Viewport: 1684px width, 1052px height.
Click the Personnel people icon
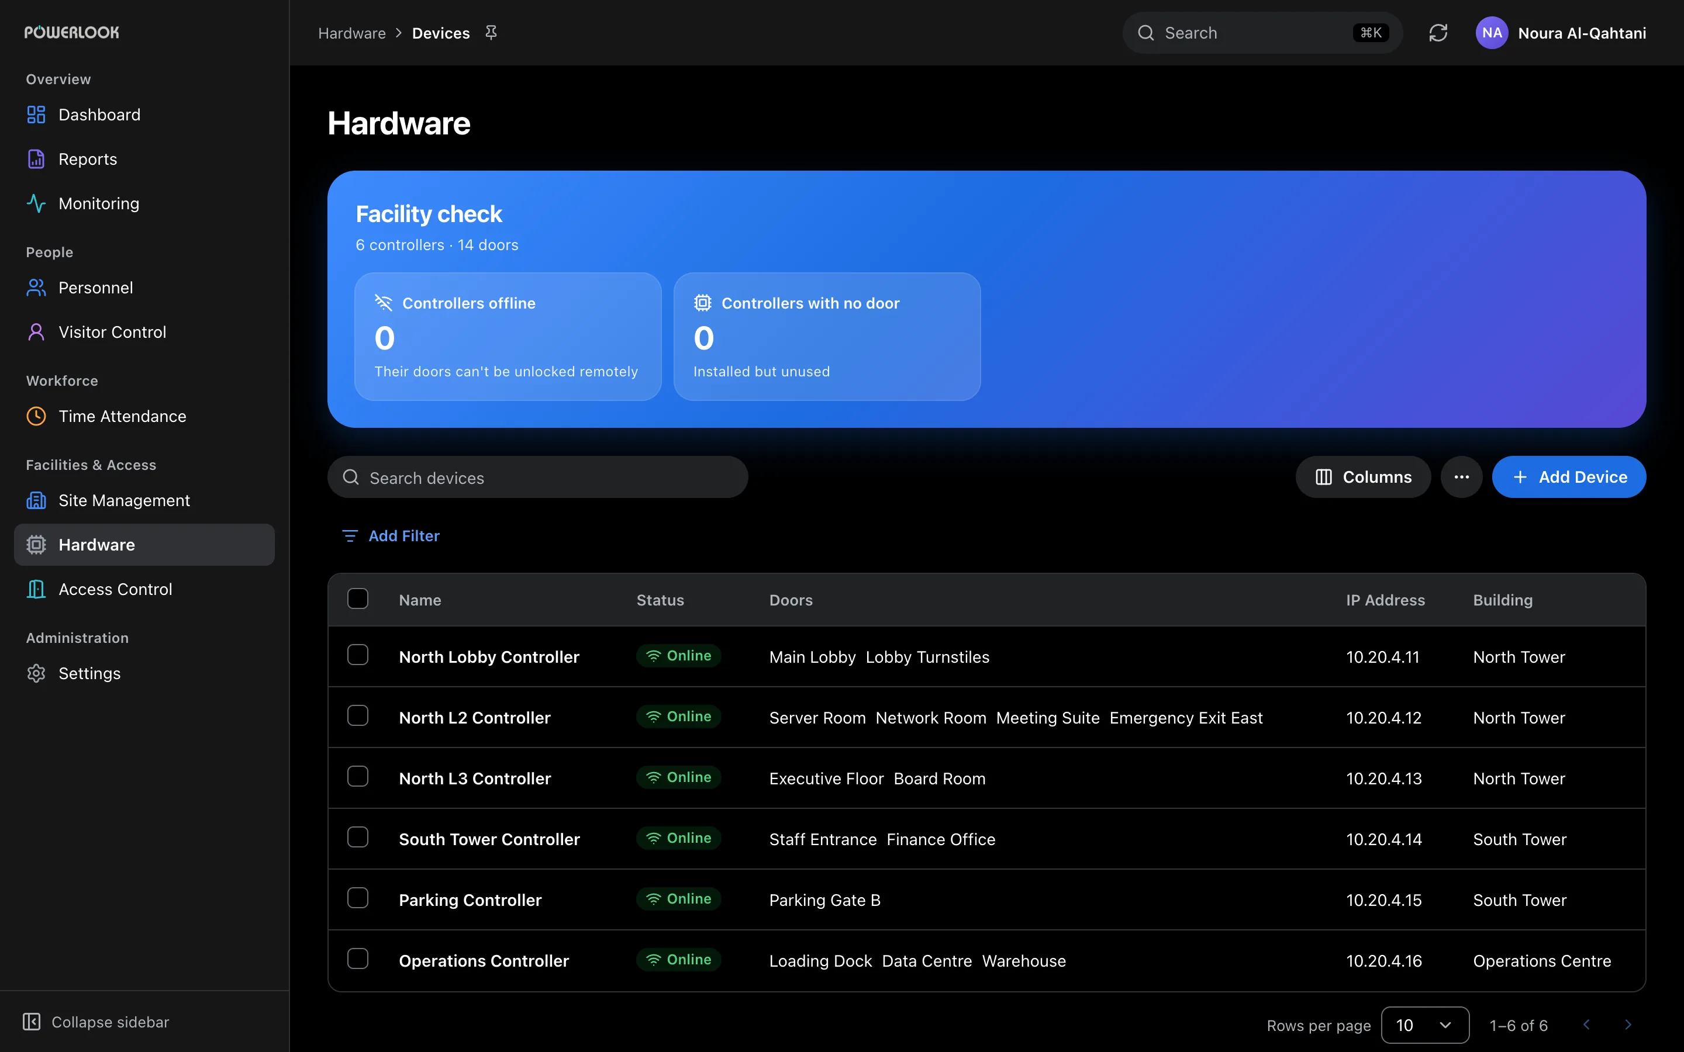click(x=36, y=288)
